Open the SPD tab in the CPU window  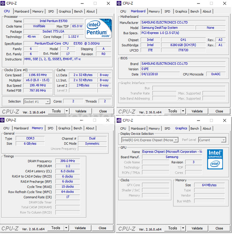point(51,11)
